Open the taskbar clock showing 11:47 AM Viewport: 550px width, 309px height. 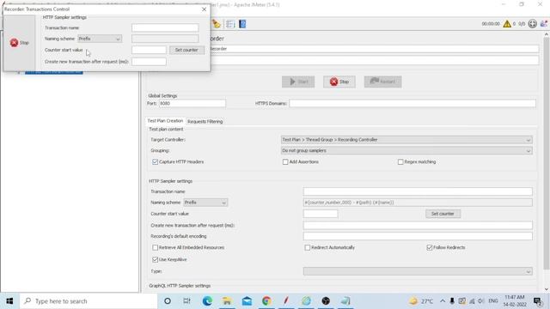(515, 301)
